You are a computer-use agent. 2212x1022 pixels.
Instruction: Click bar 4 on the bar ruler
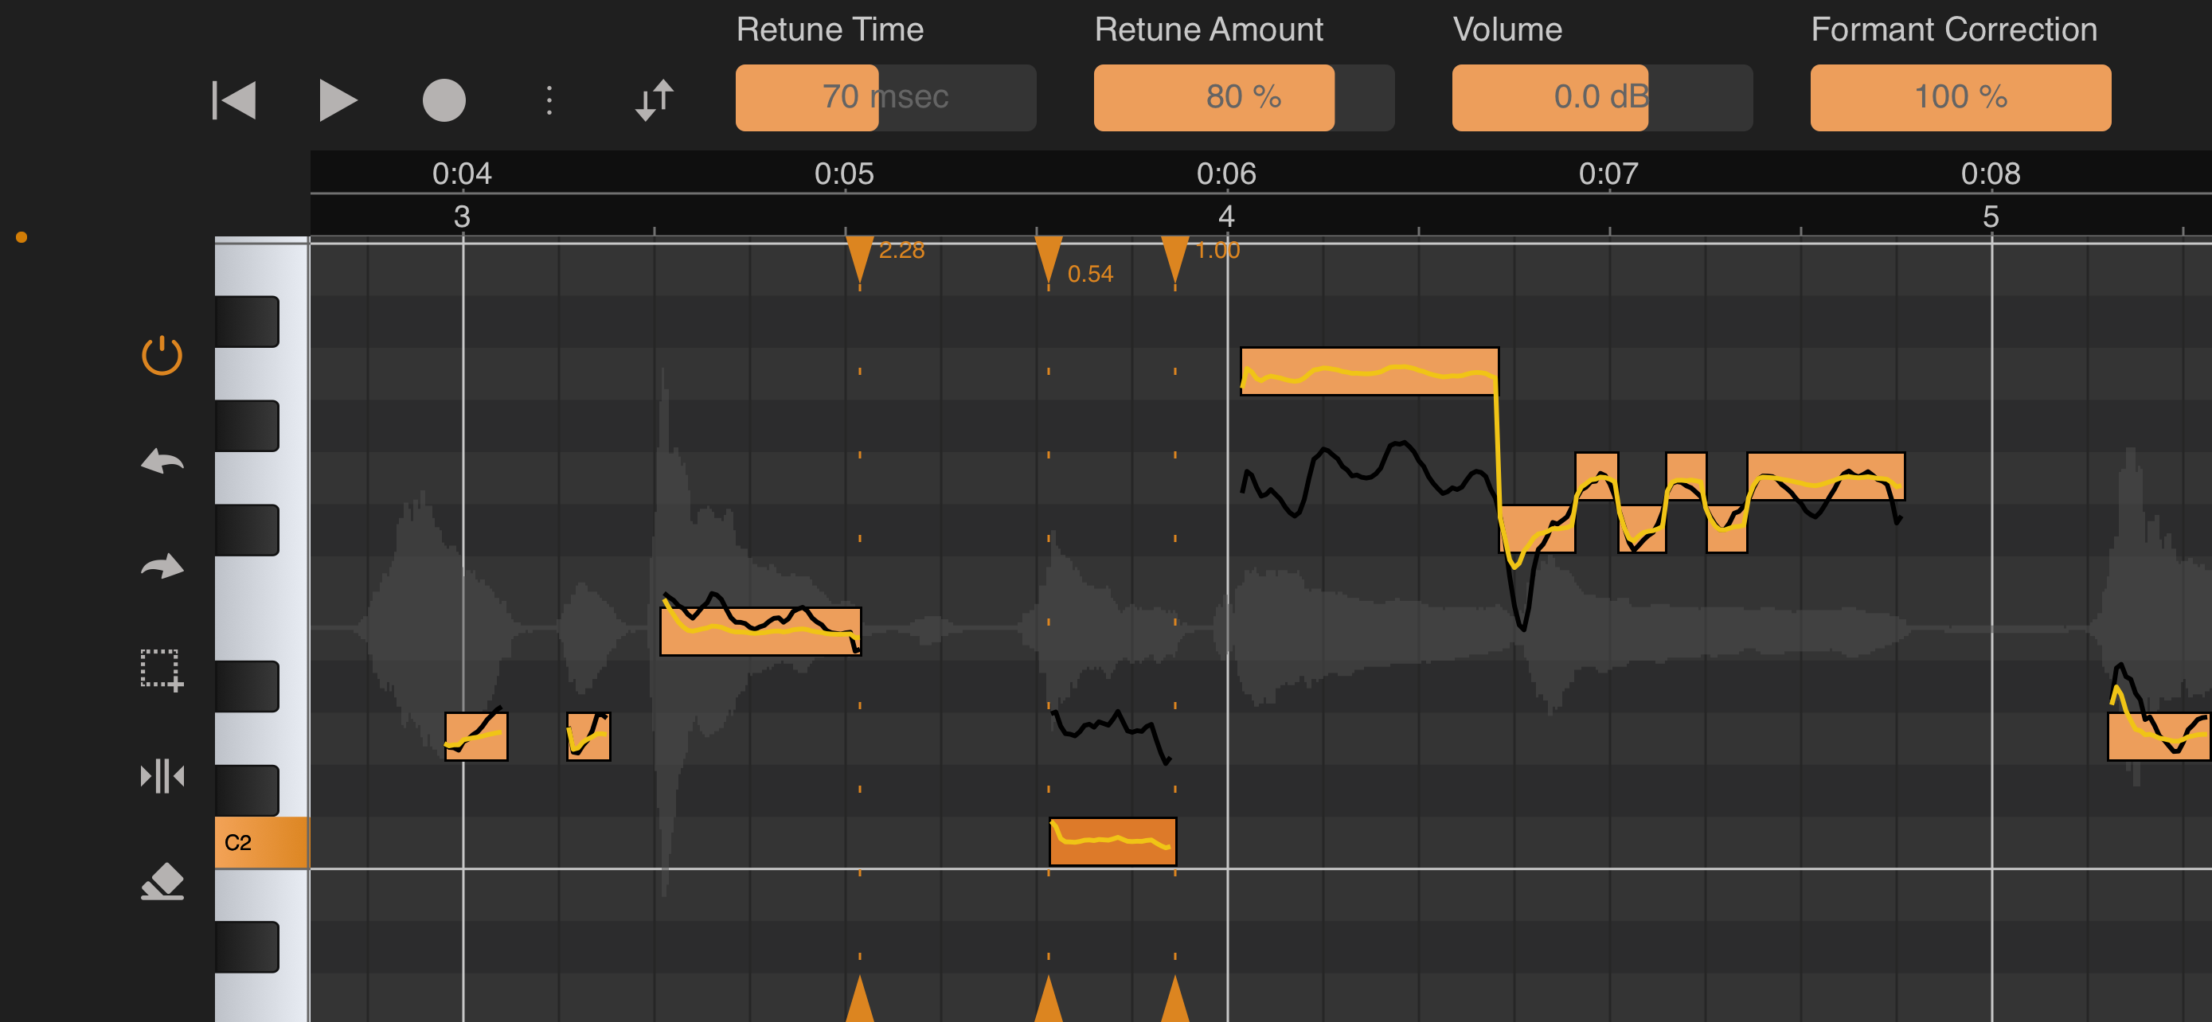(x=1226, y=216)
